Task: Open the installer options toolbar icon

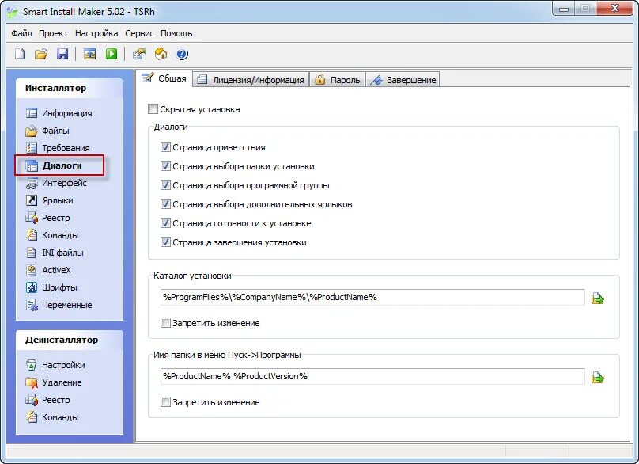Action: [x=139, y=54]
